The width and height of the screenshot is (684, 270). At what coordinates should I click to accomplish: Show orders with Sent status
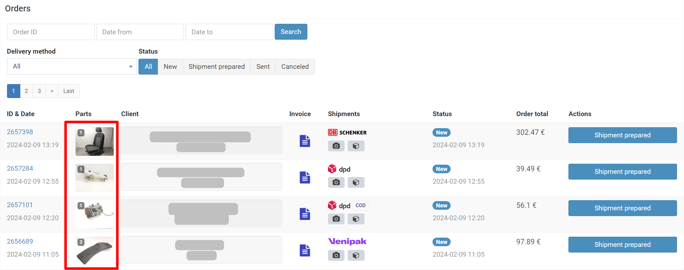[263, 67]
